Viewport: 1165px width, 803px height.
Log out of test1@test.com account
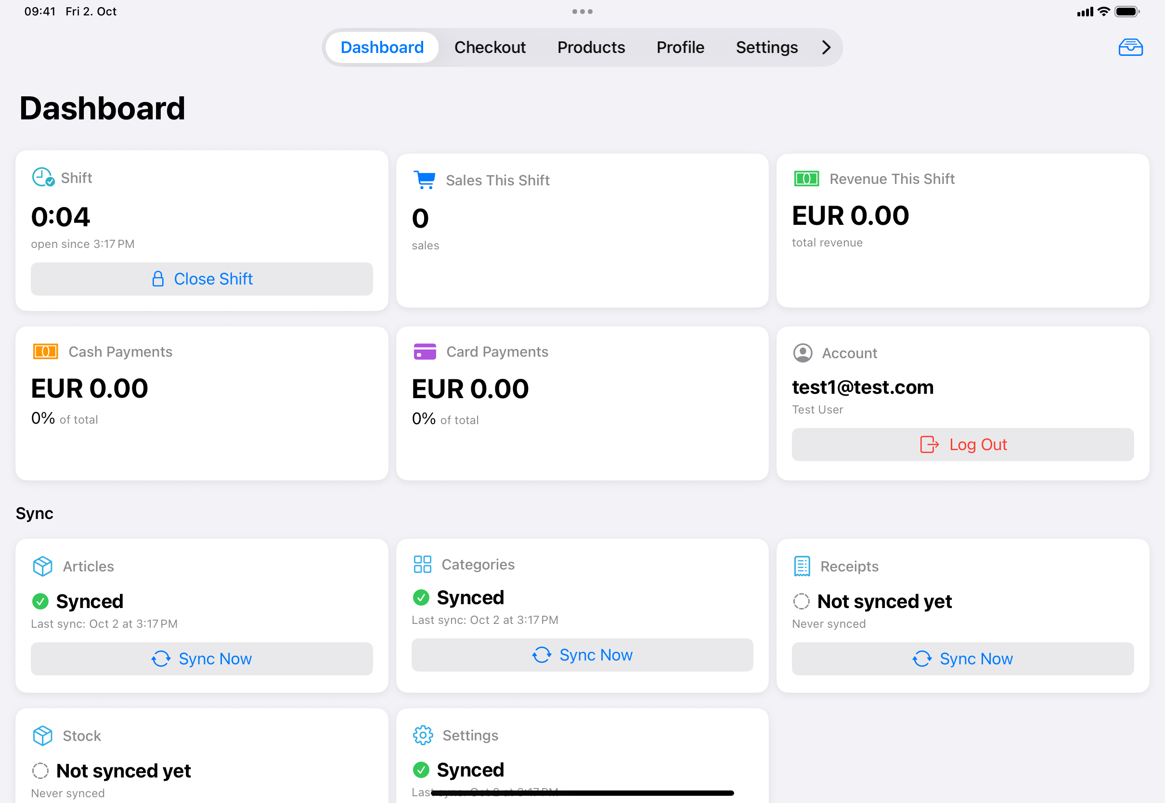coord(963,445)
